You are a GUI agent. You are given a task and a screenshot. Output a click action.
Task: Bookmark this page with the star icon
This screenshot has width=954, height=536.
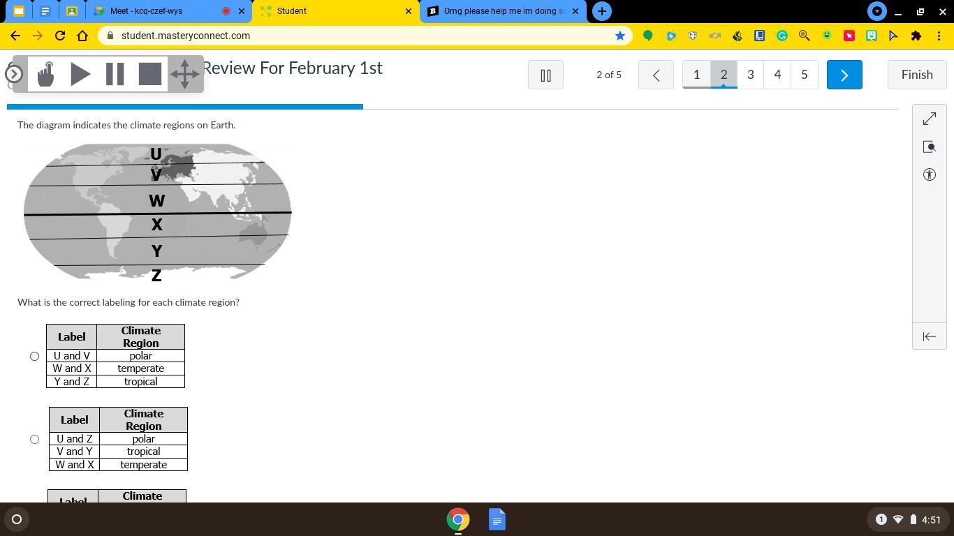point(619,36)
